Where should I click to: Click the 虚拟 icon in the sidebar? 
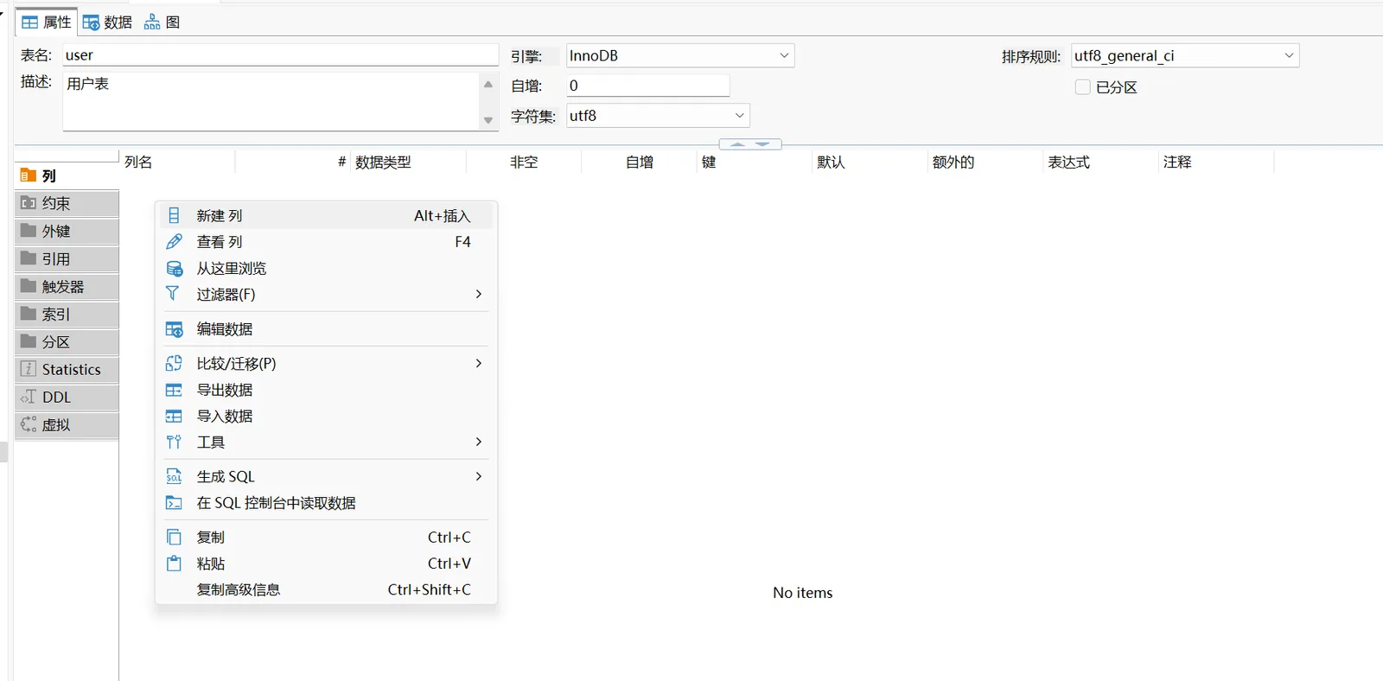pyautogui.click(x=29, y=424)
